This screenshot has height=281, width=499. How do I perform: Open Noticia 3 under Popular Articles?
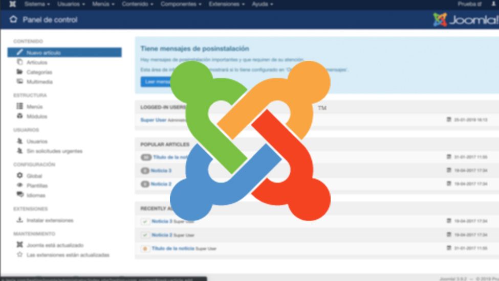[x=161, y=171]
